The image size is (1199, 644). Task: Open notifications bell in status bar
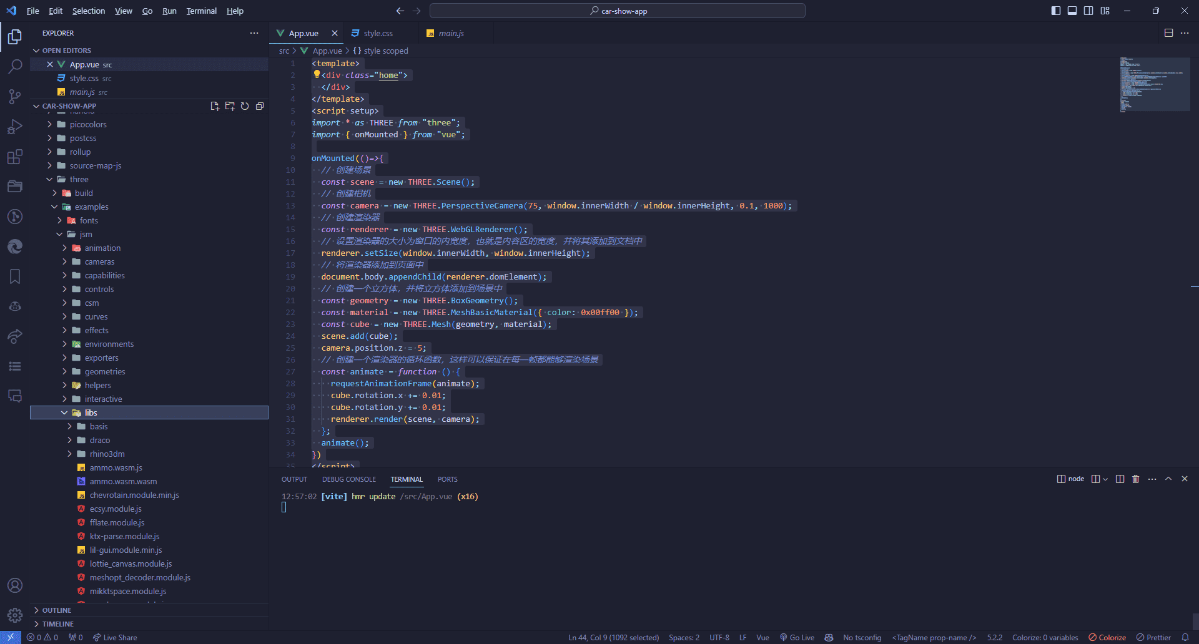pyautogui.click(x=1185, y=637)
